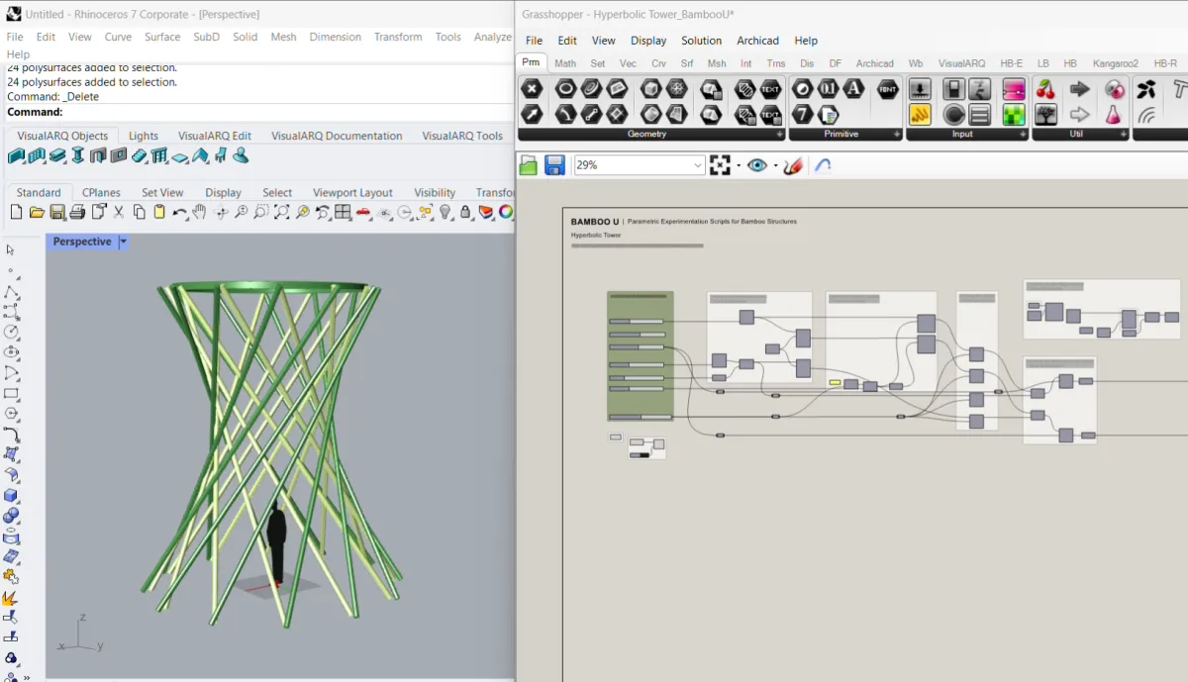Viewport: 1188px width, 682px height.
Task: Click the Rhino Pan hand tool
Action: (200, 212)
